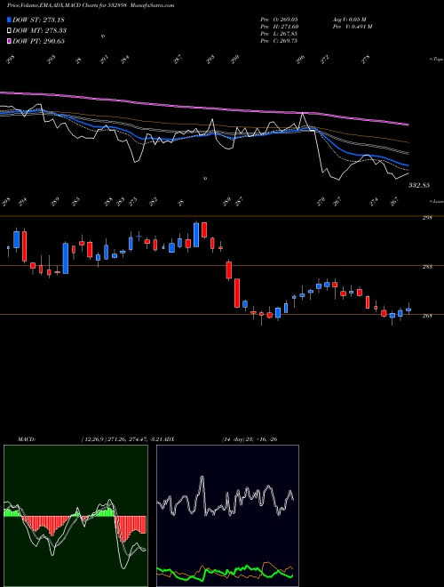444x587 pixels.
Task: Select the DOW ST: 273.18 label
Action: (38, 20)
